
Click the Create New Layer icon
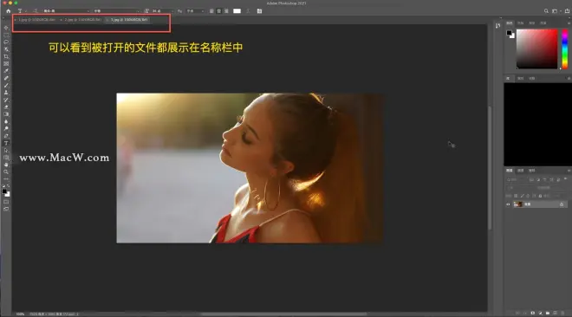pos(556,313)
